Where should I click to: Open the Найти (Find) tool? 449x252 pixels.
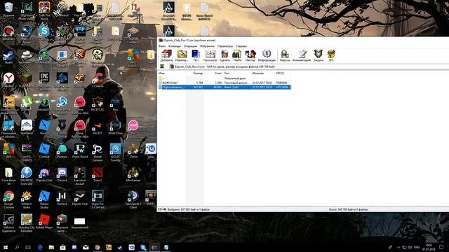click(237, 55)
